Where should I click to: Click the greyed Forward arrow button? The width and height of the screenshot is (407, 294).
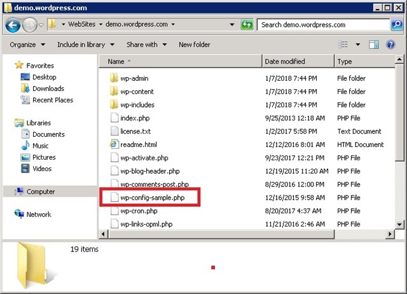coord(30,25)
